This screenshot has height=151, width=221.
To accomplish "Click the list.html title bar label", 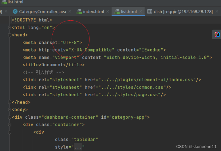I will [15, 2].
